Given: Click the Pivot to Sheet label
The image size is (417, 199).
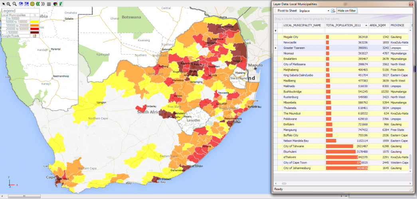Looking at the screenshot, I should tap(287, 11).
